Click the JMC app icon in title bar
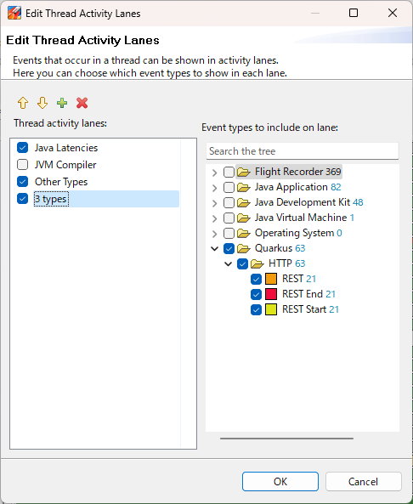The height and width of the screenshot is (504, 413). click(x=14, y=14)
